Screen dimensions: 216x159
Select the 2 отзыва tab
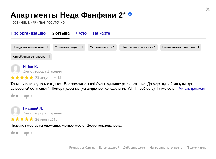click(61, 33)
